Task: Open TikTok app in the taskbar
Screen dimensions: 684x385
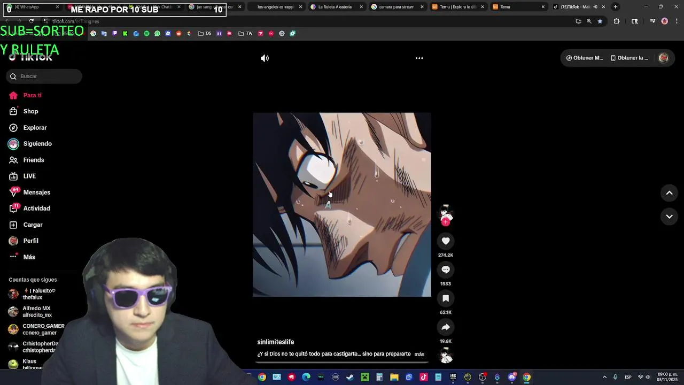Action: tap(423, 377)
